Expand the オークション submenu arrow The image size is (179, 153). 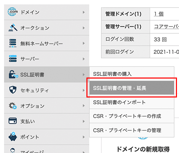coord(84,28)
